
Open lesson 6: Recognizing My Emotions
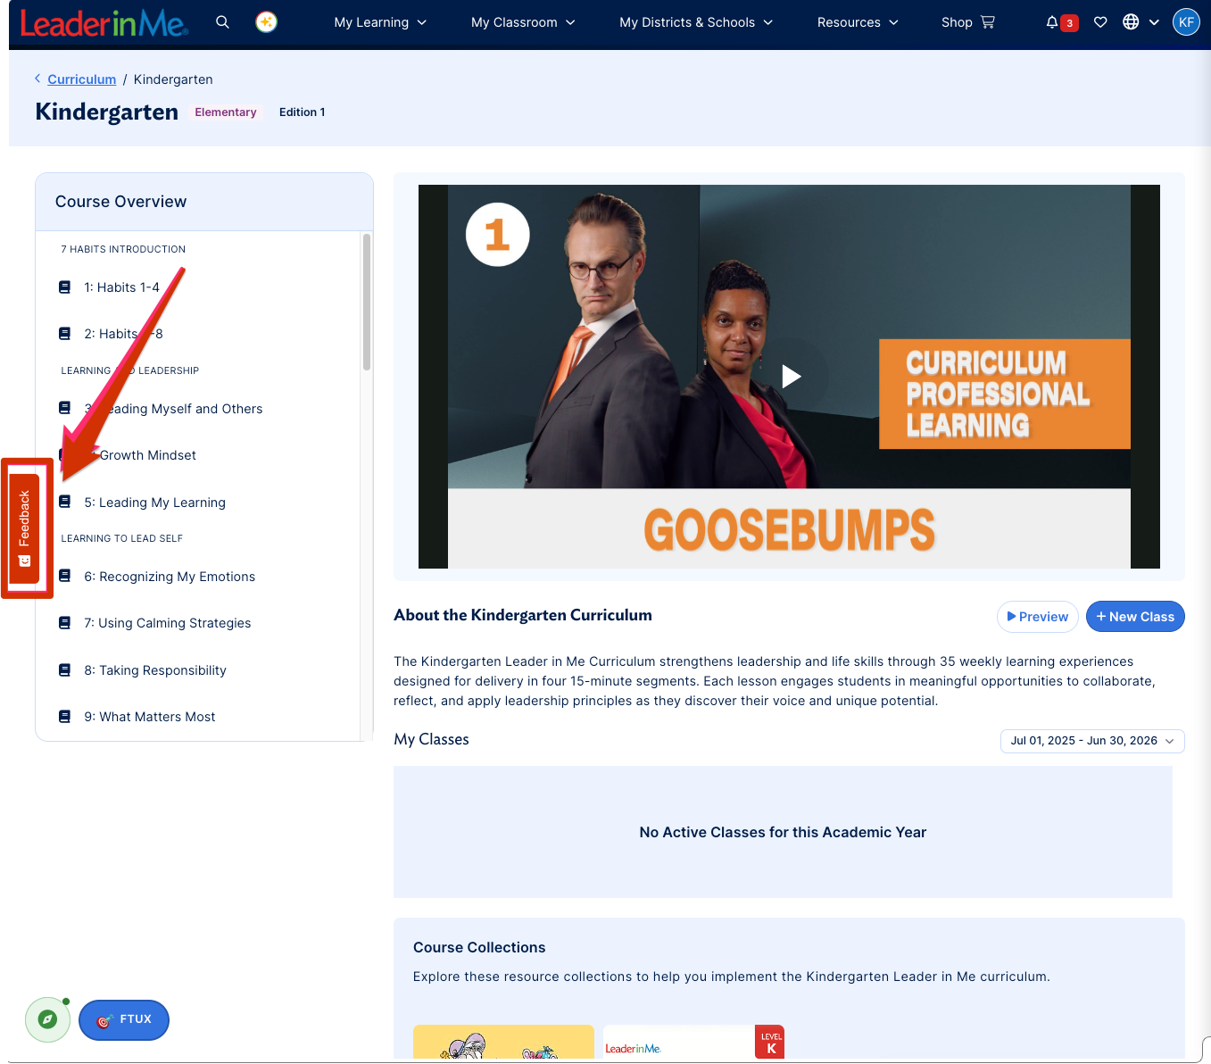(170, 577)
